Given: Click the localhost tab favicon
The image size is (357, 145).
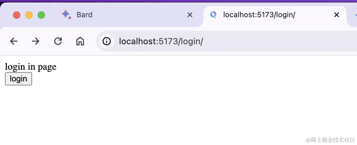Looking at the screenshot, I should (213, 14).
